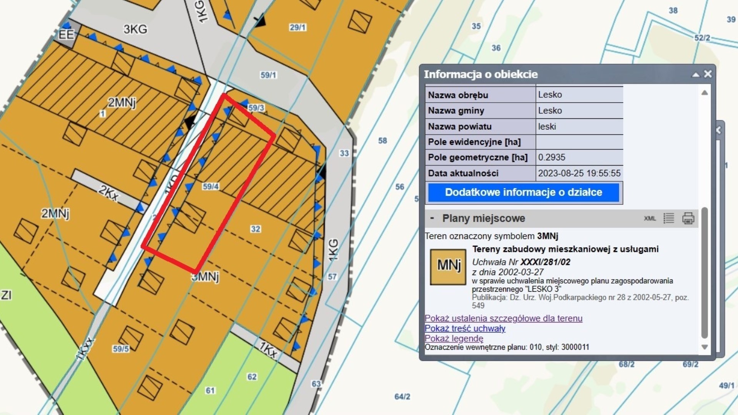The height and width of the screenshot is (415, 738).
Task: Click parcel label 49/1 on map
Action: (x=726, y=385)
